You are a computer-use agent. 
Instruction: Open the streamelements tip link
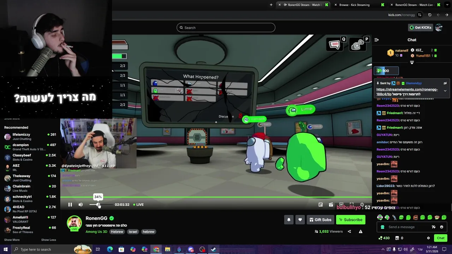[407, 92]
